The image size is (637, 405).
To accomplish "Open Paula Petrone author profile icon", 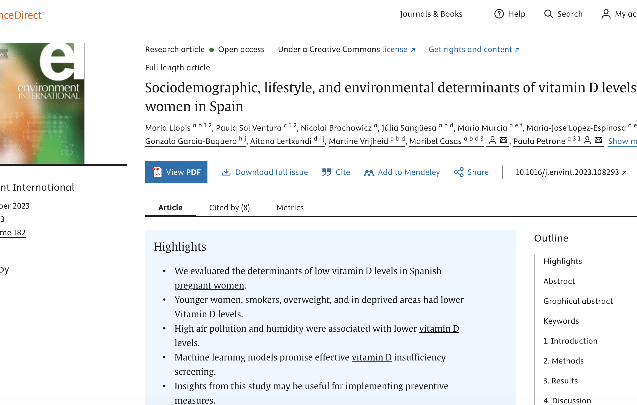I will [587, 140].
